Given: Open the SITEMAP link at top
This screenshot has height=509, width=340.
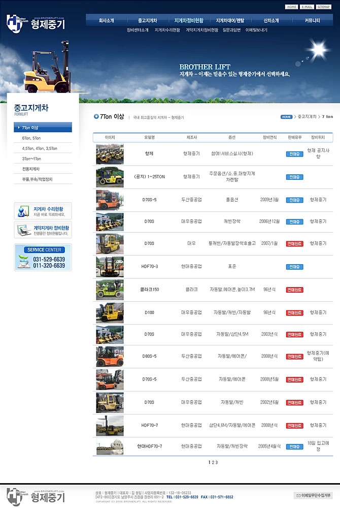Looking at the screenshot, I should [323, 7].
